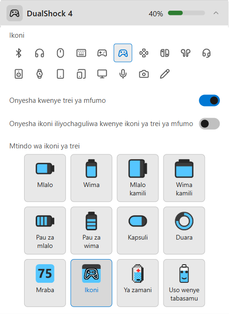The image size is (229, 314).
Task: Select the desktop monitor icon
Action: tap(102, 74)
